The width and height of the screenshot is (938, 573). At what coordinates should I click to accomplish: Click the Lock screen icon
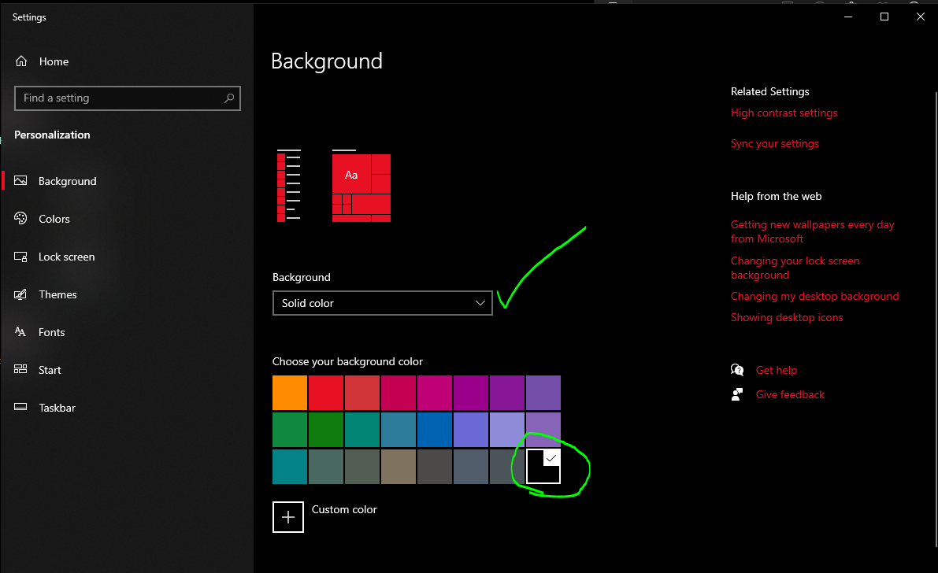[21, 257]
